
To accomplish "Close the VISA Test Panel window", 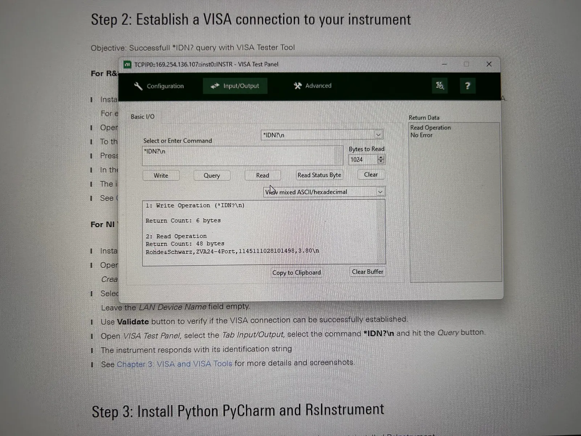I will tap(489, 64).
